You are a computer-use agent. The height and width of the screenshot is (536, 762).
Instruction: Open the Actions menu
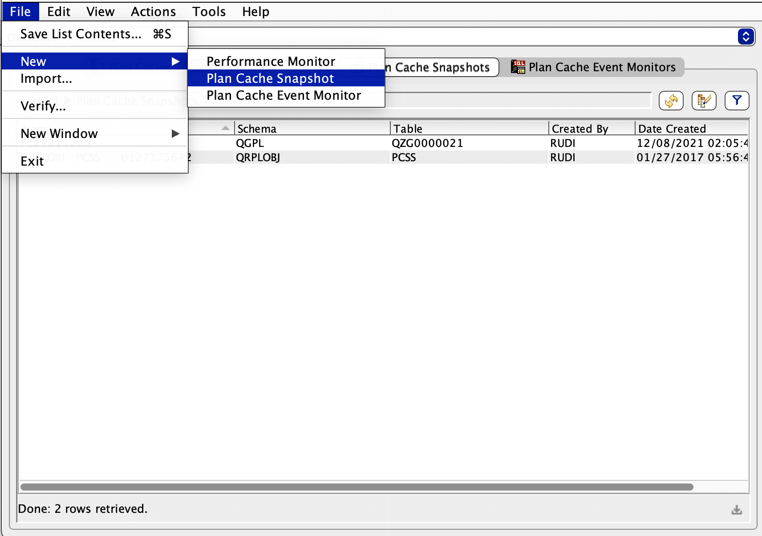tap(153, 12)
